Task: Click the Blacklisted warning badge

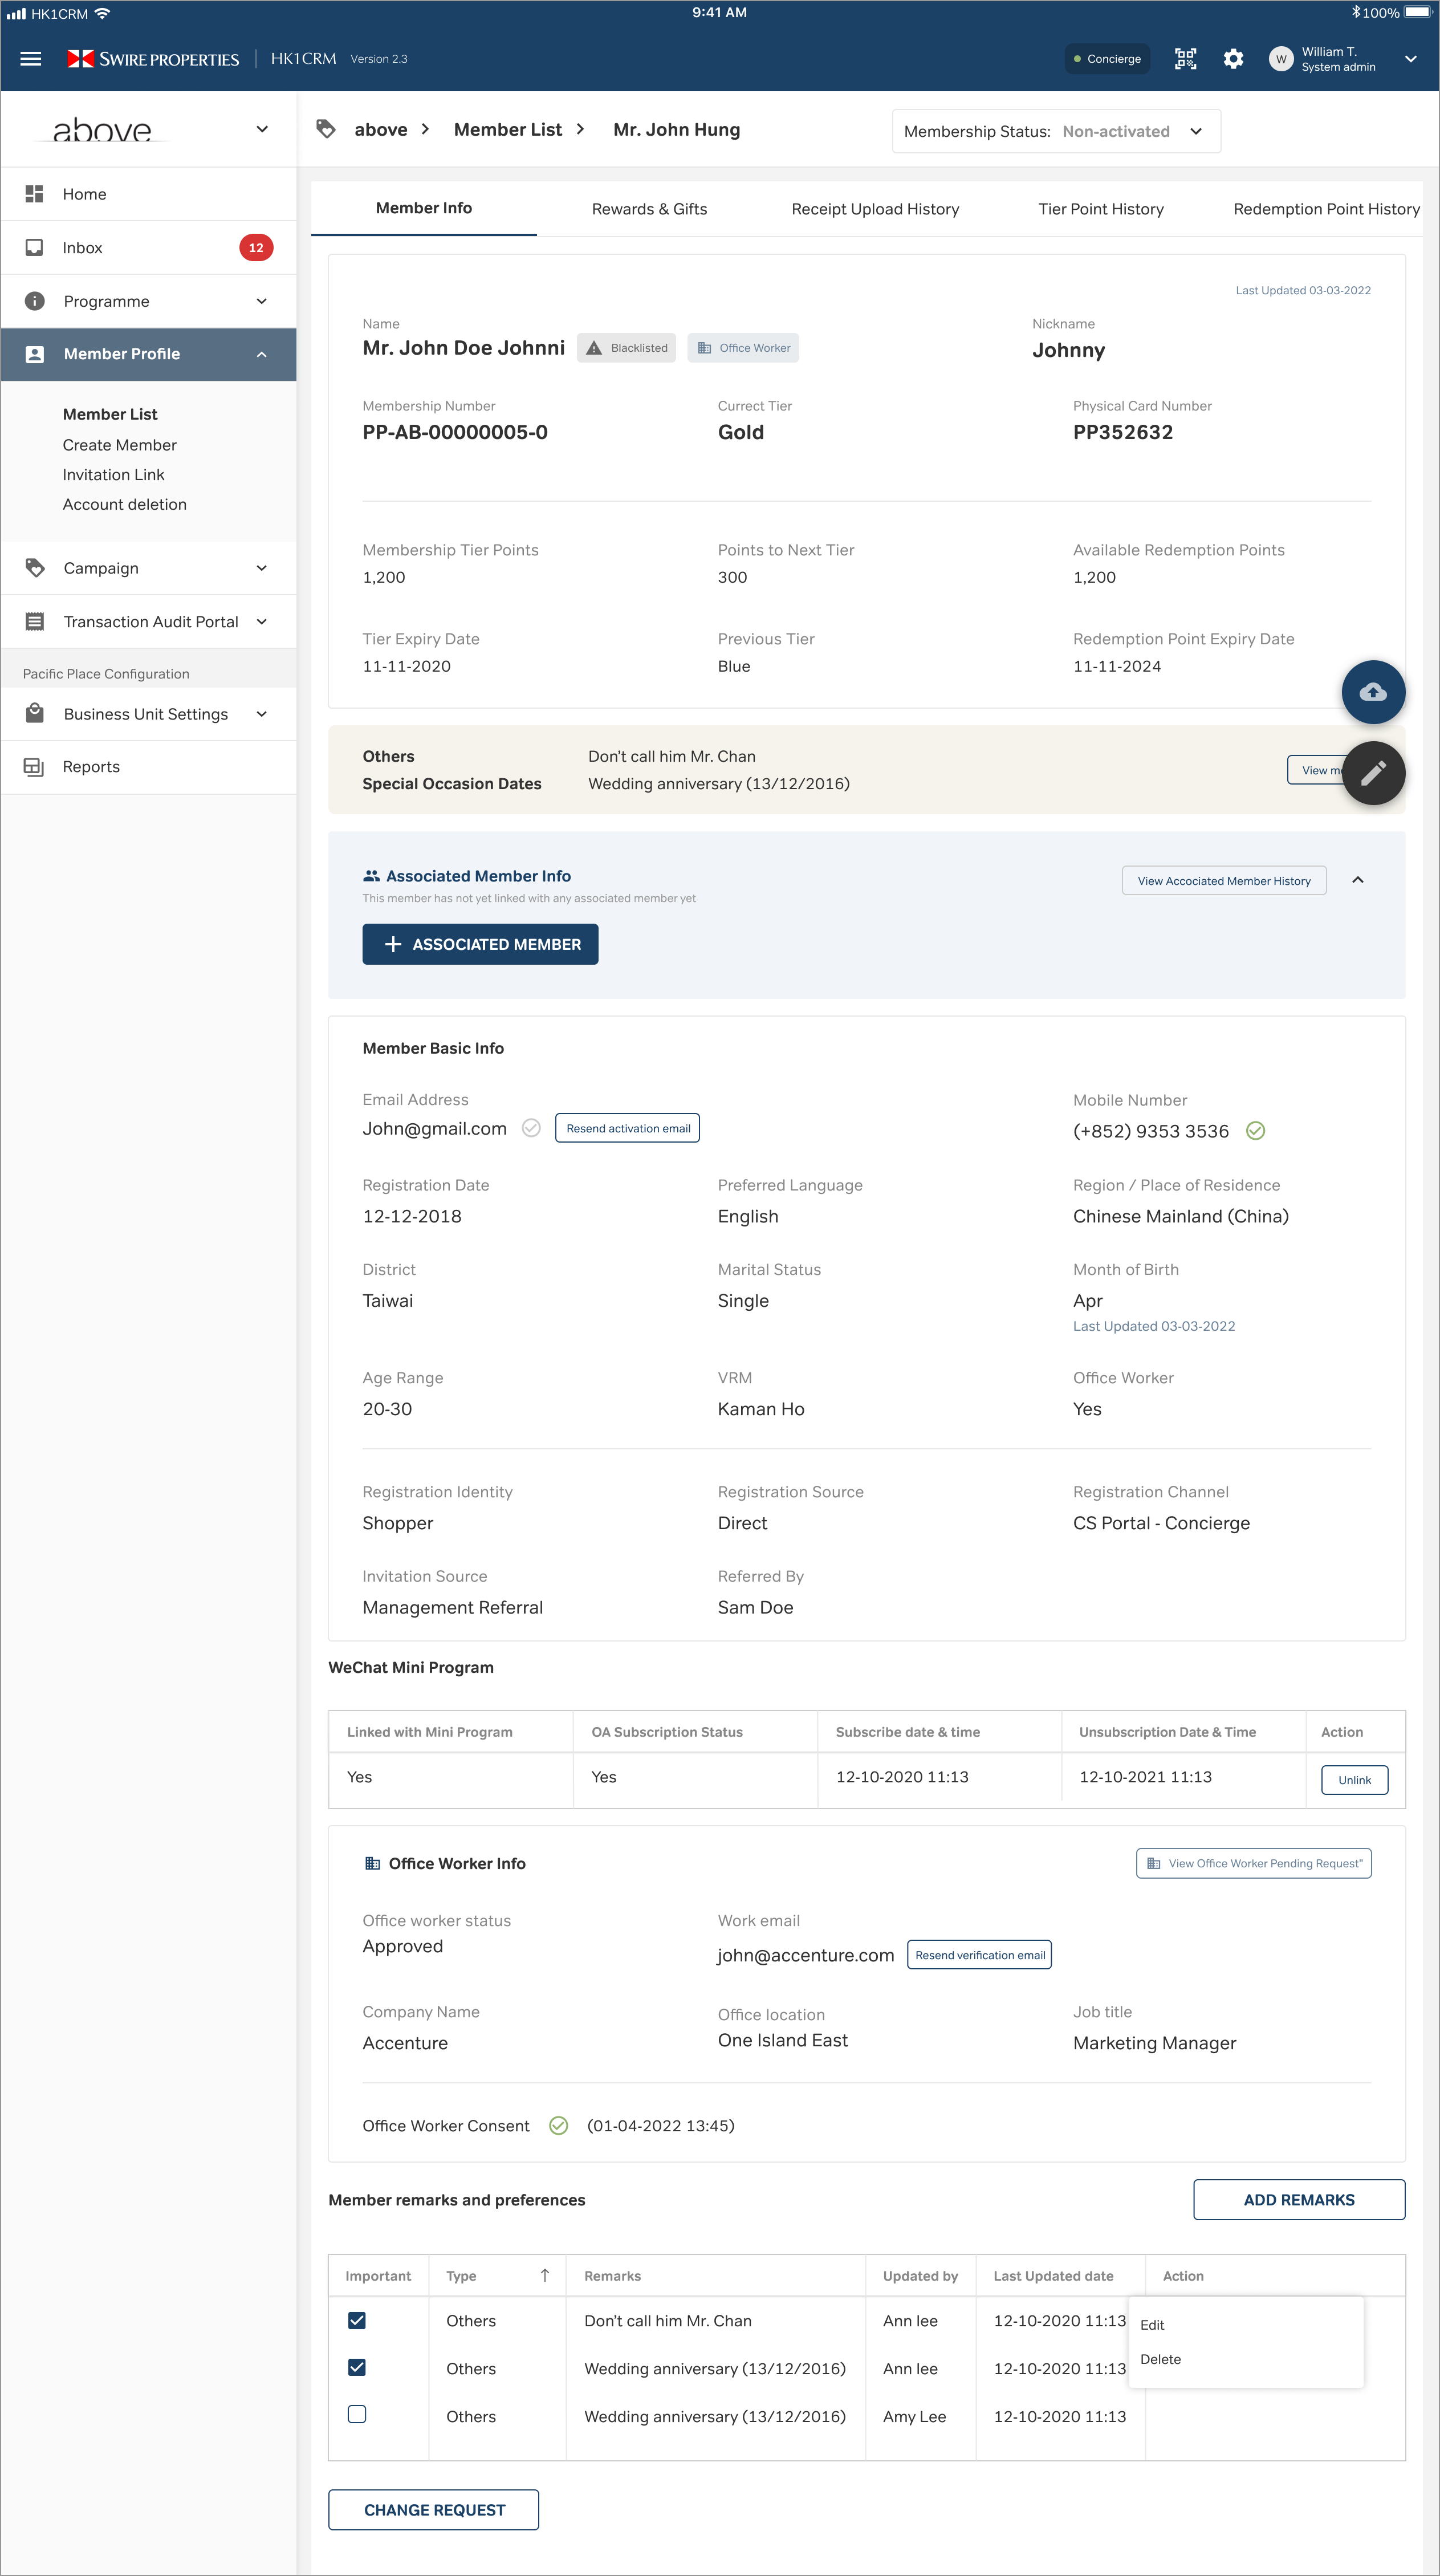Action: (x=627, y=348)
